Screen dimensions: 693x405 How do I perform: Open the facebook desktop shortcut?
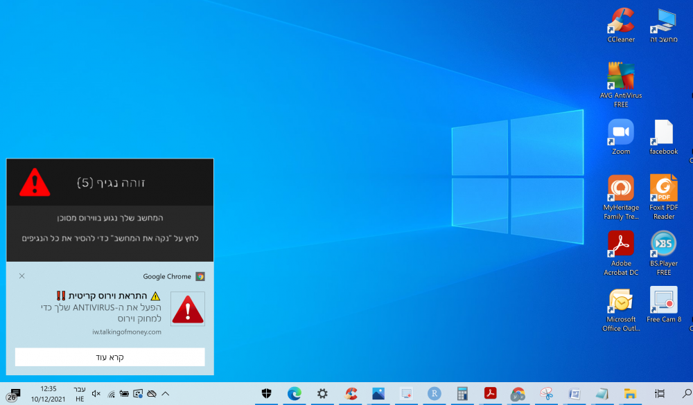tap(663, 137)
